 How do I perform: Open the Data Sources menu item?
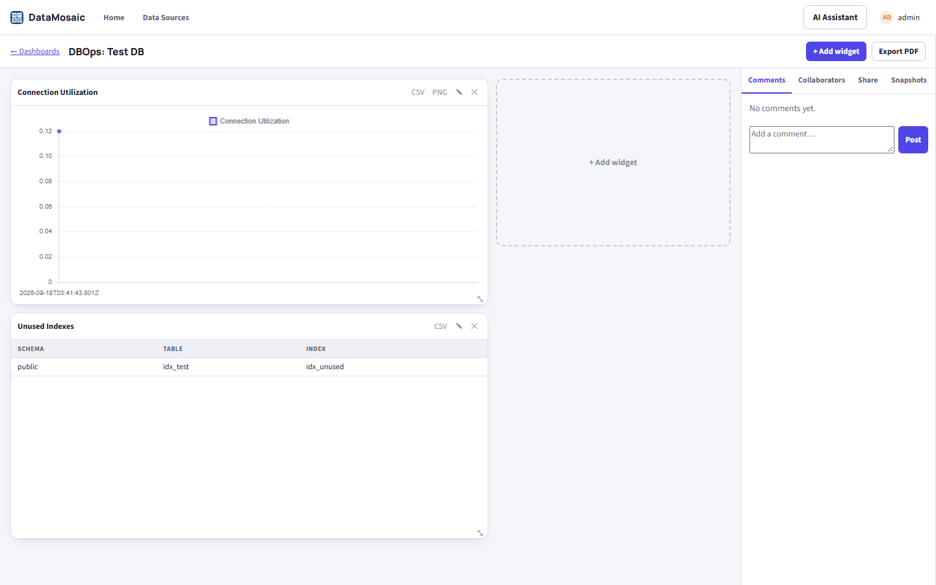166,18
